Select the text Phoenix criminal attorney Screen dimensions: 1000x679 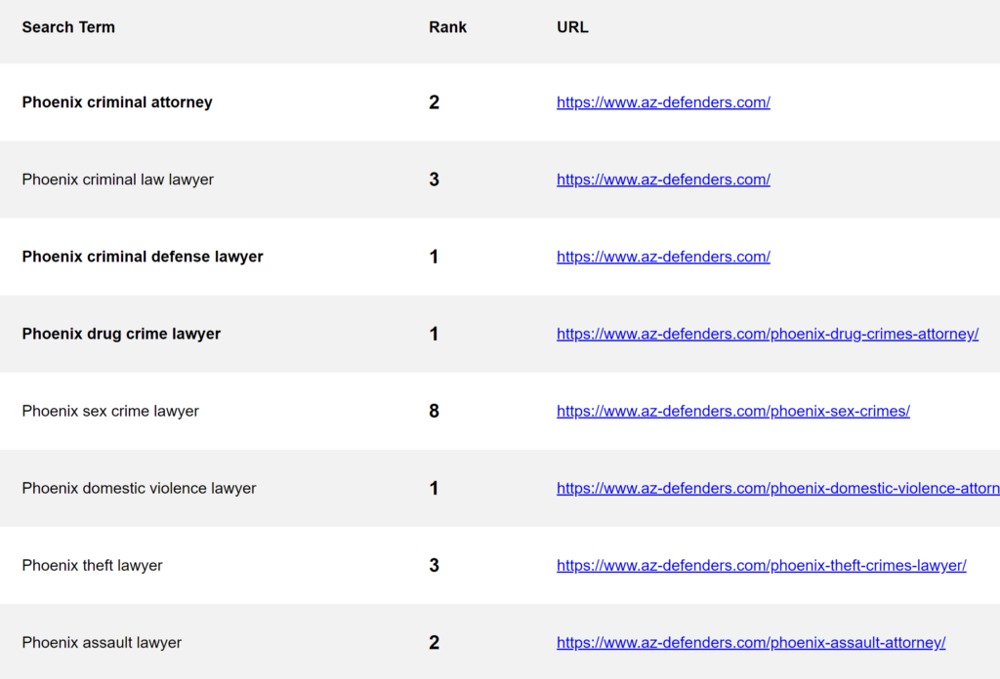(x=117, y=102)
